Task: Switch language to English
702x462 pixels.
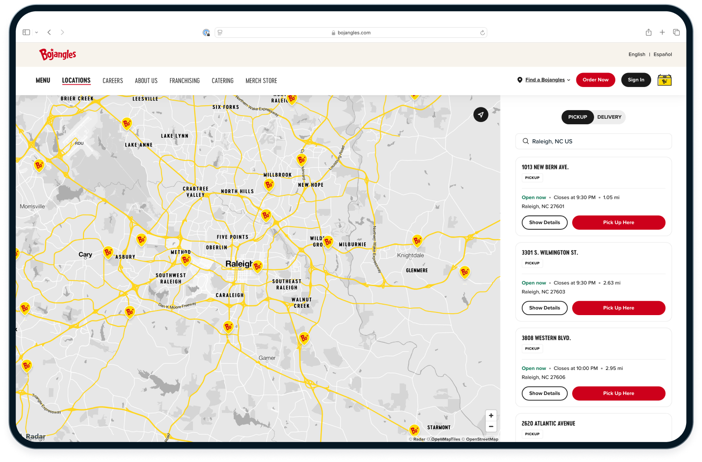Action: 637,54
